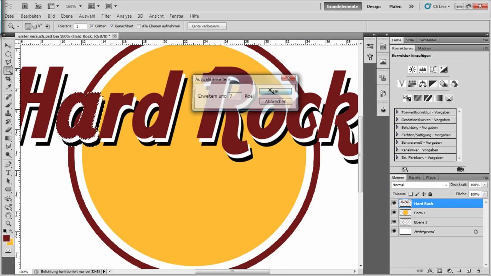Viewport: 491px width, 276px height.
Task: Select the Eyedropper tool
Action: [x=8, y=87]
